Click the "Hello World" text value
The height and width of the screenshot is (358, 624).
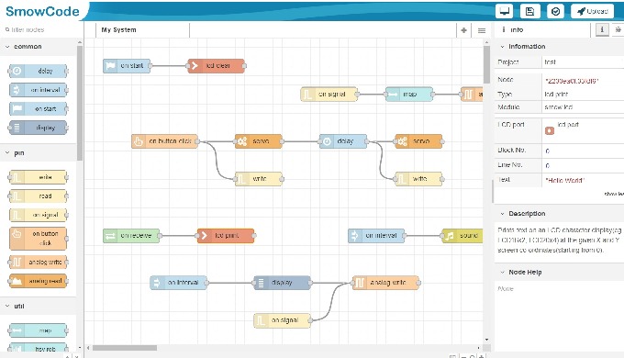click(x=564, y=181)
